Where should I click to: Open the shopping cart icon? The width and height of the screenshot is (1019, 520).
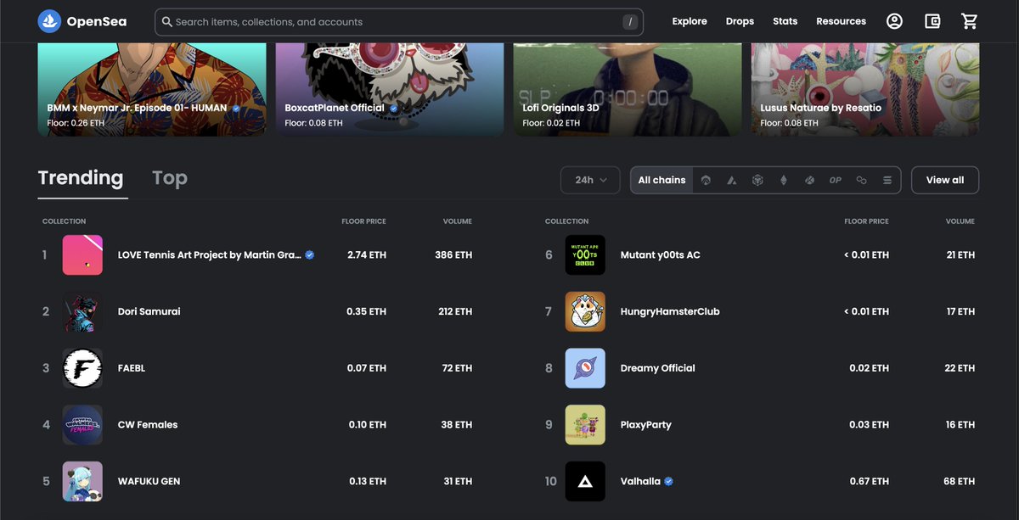(x=970, y=21)
